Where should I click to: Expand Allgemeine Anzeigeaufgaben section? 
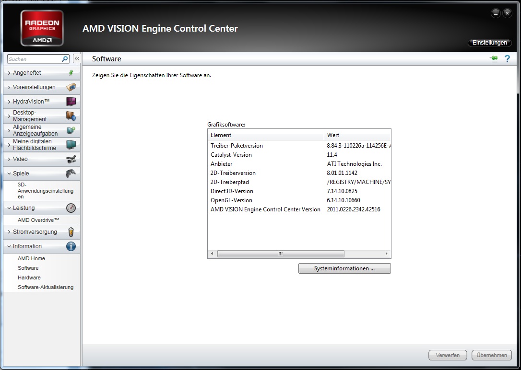[42, 130]
